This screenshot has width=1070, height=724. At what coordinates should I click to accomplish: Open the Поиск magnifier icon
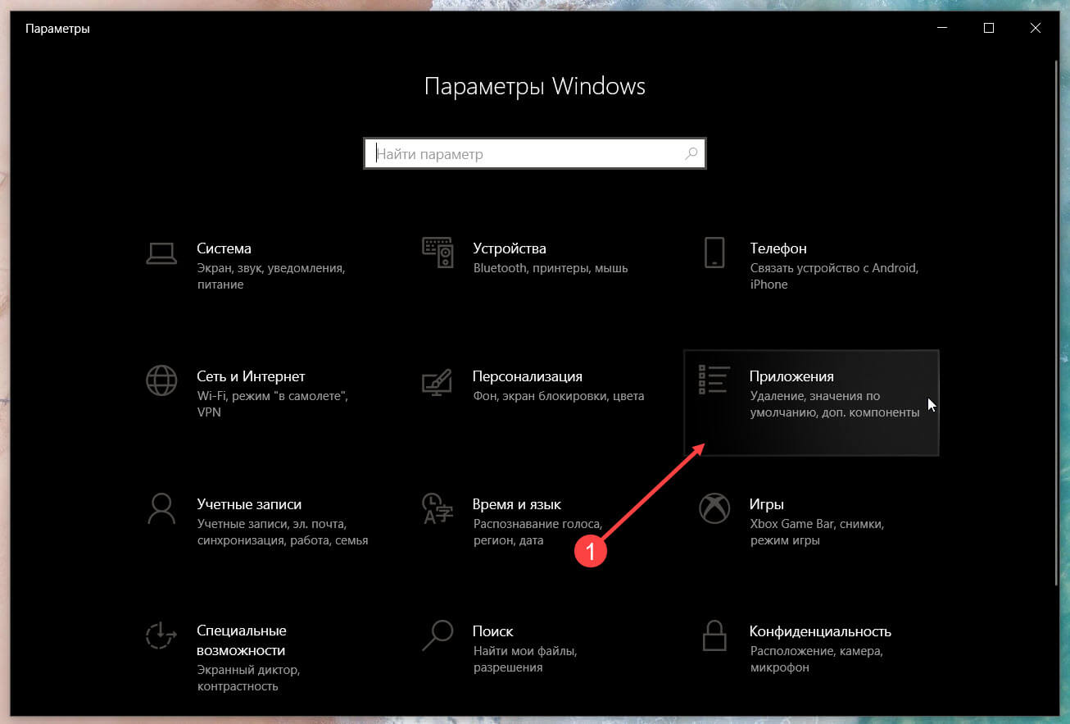(x=438, y=635)
